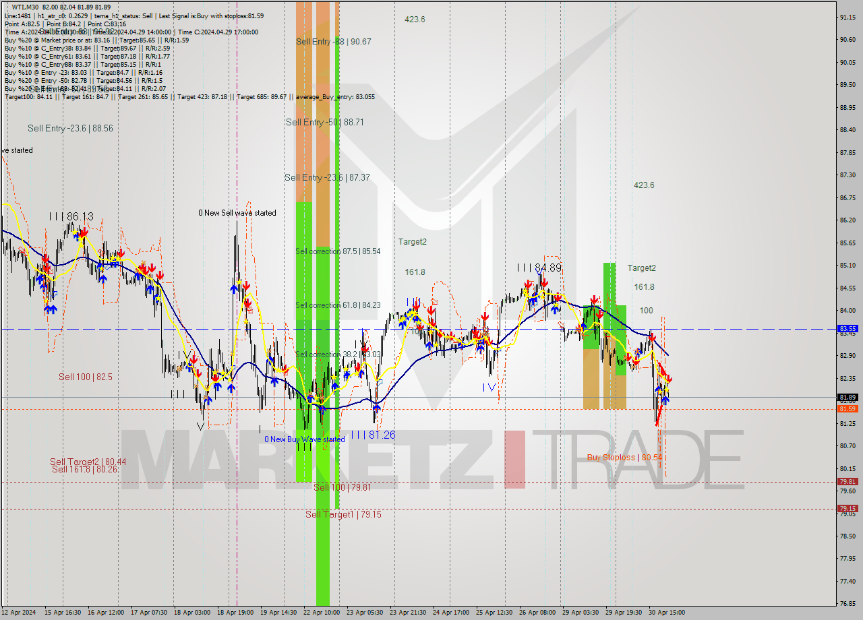Click '22 Apr 10:00' on time axis

[322, 613]
